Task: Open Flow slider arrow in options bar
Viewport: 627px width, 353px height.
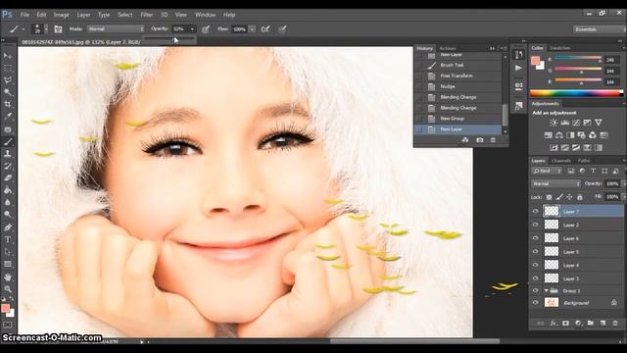Action: 252,29
